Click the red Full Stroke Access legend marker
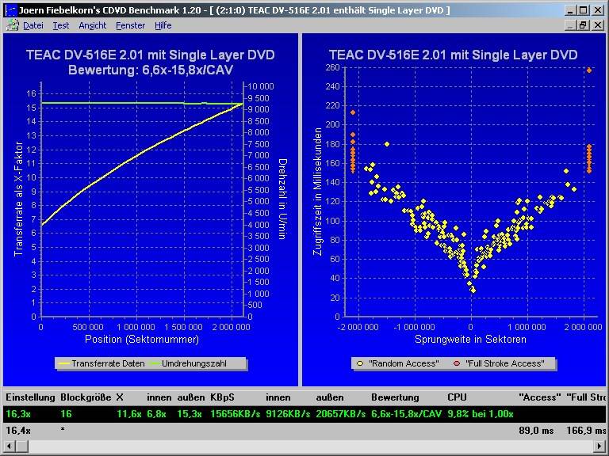Image resolution: width=609 pixels, height=456 pixels. [457, 363]
